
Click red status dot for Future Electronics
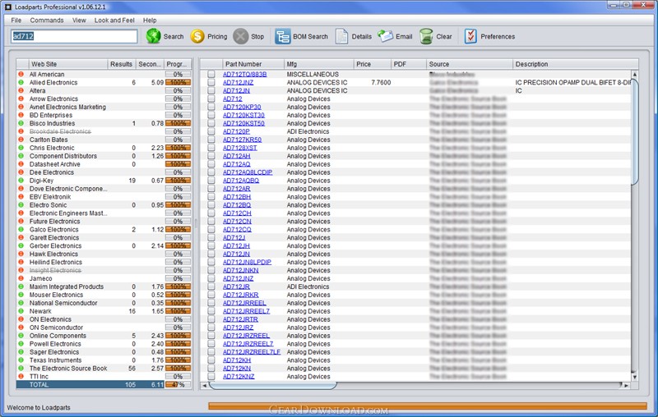point(21,221)
